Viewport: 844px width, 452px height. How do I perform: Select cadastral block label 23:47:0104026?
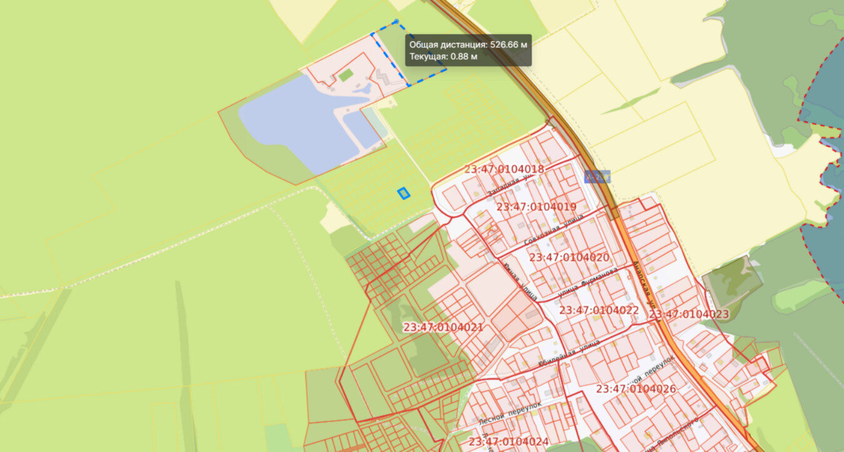pos(636,388)
